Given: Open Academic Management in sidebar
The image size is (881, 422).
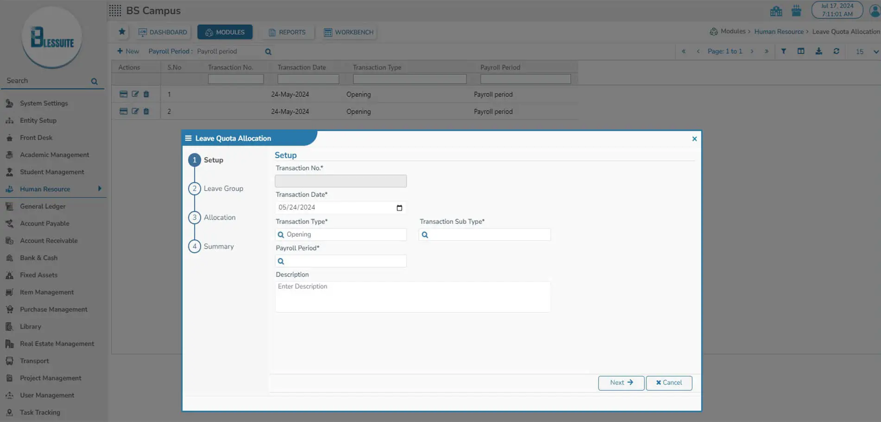Looking at the screenshot, I should click(x=54, y=155).
